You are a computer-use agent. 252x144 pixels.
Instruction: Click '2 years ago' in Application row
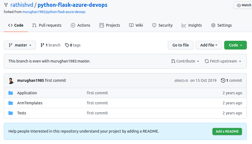click(232, 93)
